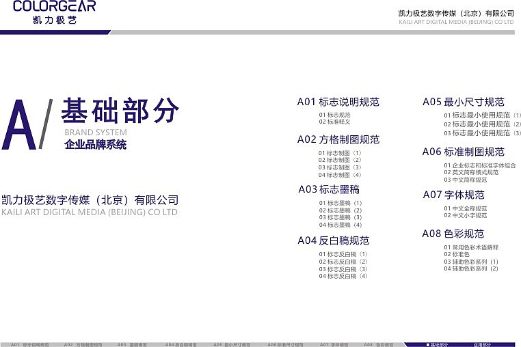Select '04 辅助色彩系列（2）' entry
This screenshot has width=521, height=347.
pos(471,268)
